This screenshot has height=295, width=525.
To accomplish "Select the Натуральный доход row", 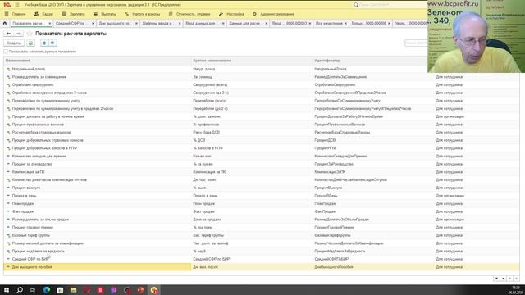I will click(261, 69).
